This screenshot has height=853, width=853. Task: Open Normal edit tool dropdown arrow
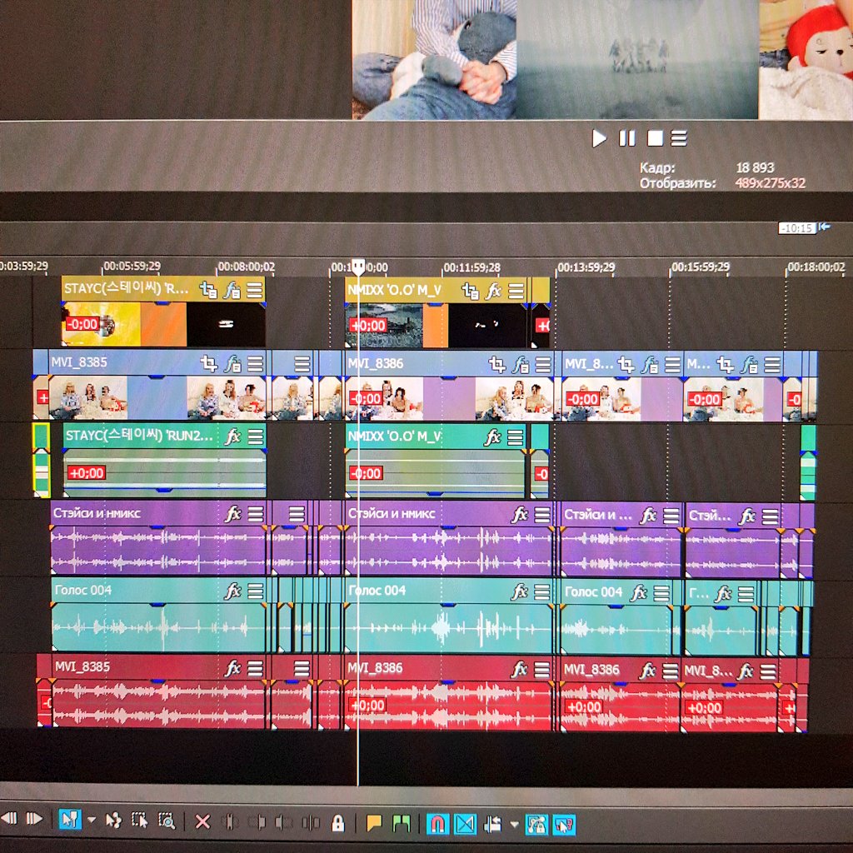click(x=92, y=820)
